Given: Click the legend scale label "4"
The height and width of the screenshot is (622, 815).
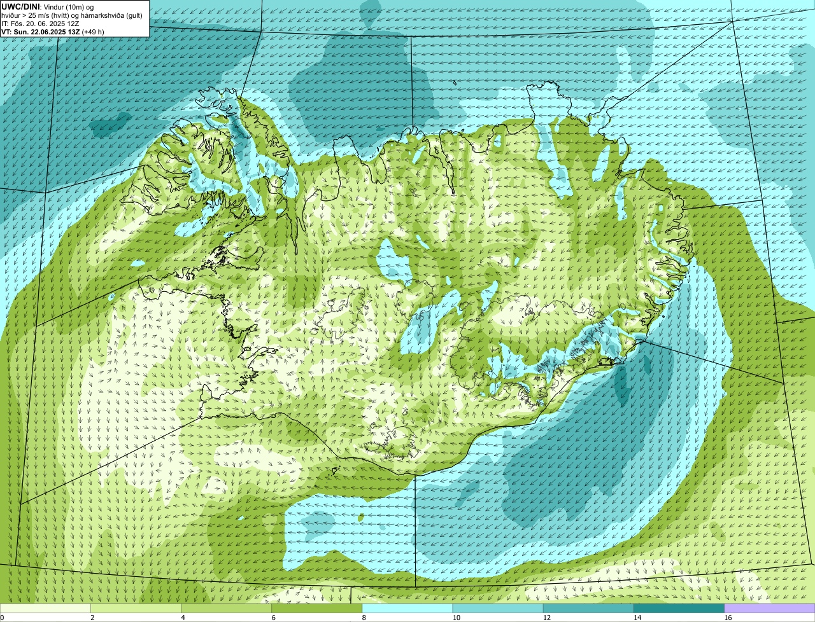Looking at the screenshot, I should pyautogui.click(x=183, y=618).
